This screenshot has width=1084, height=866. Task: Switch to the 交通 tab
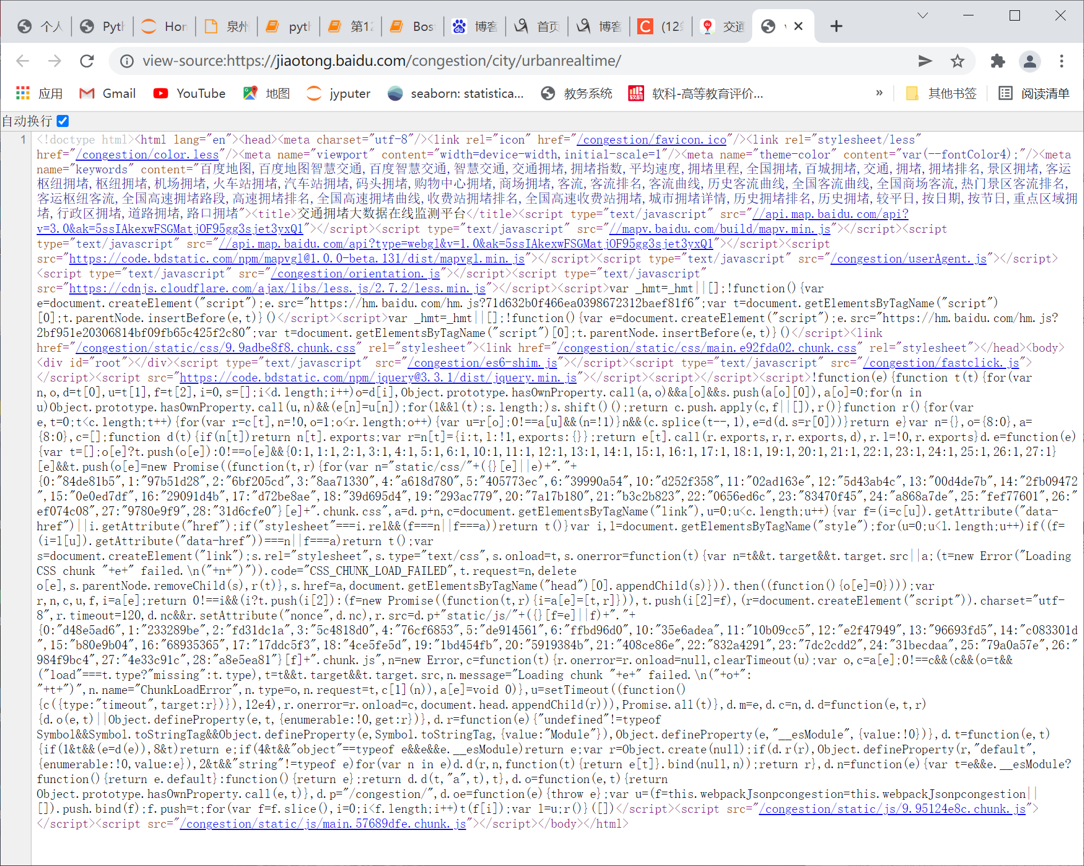[722, 26]
